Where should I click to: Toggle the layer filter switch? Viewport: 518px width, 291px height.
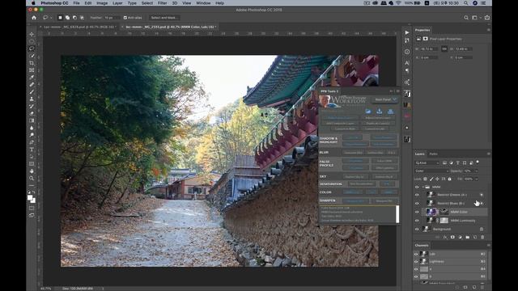click(478, 162)
